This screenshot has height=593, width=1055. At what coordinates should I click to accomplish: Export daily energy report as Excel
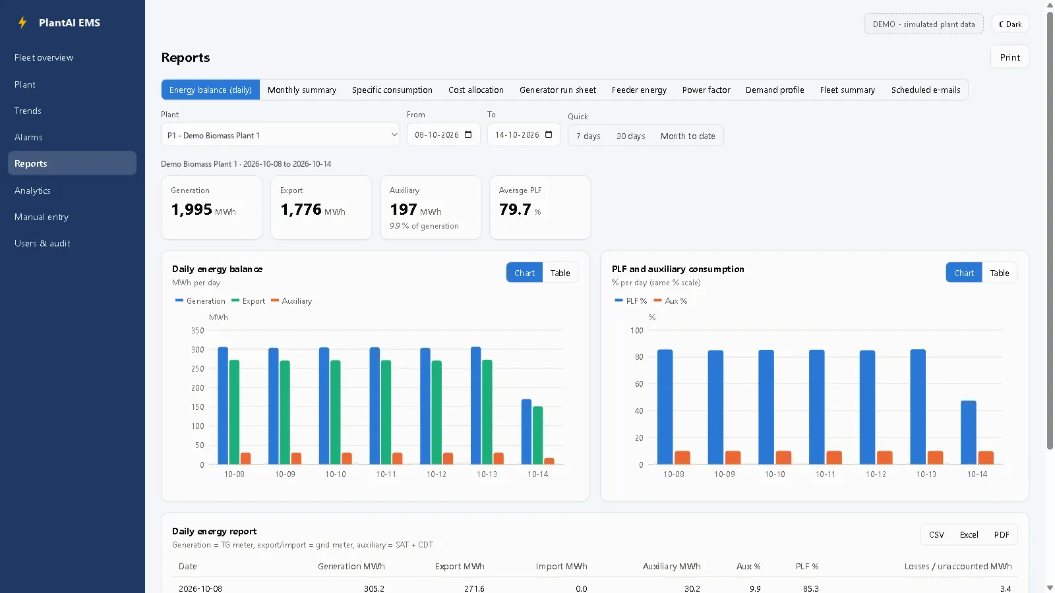coord(969,534)
